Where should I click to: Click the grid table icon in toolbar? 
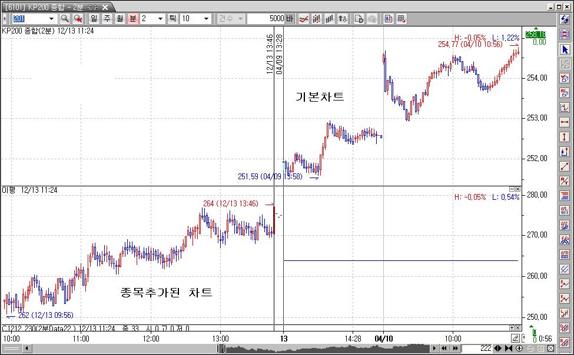click(x=402, y=19)
